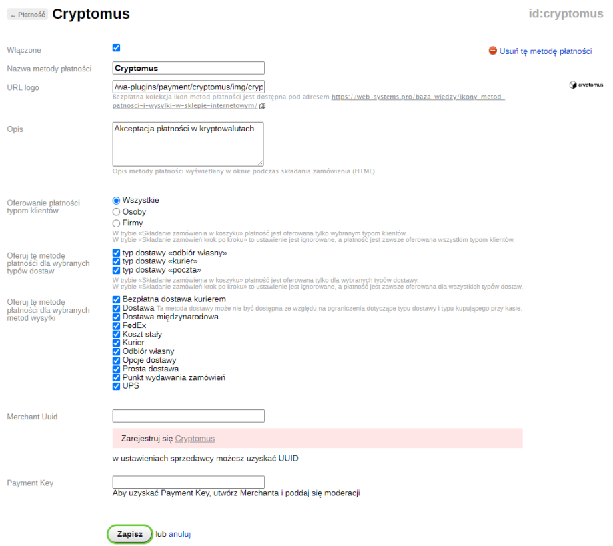
Task: Uncheck "Bezpłatna dostawa kurierem"
Action: tap(116, 299)
